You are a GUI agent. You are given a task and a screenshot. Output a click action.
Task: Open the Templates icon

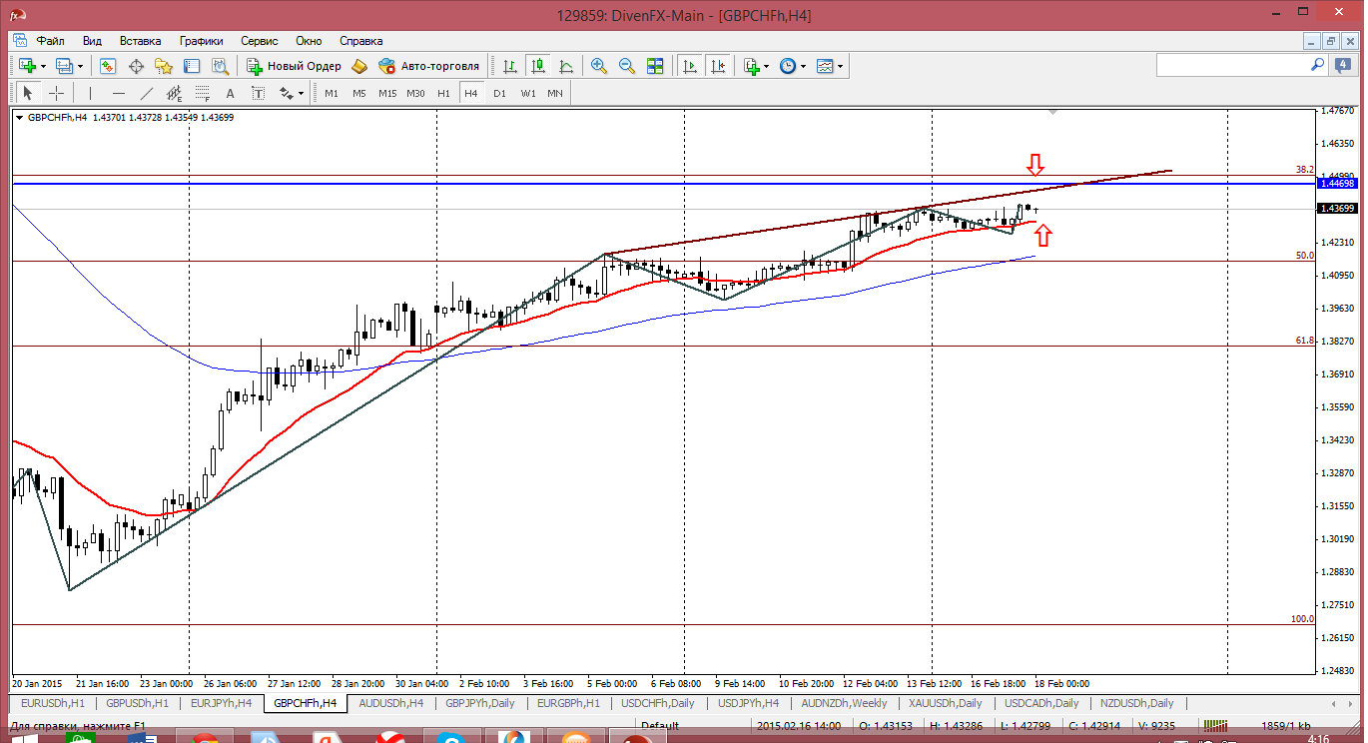(825, 66)
